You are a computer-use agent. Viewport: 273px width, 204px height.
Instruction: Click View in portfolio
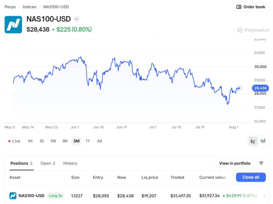click(235, 164)
